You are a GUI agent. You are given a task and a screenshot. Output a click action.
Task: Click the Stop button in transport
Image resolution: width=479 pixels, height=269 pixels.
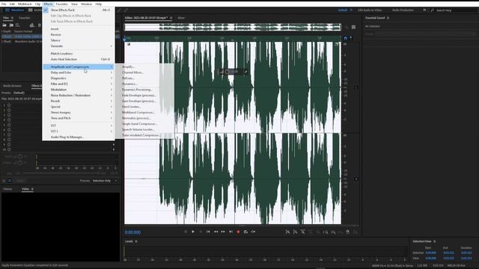186,232
